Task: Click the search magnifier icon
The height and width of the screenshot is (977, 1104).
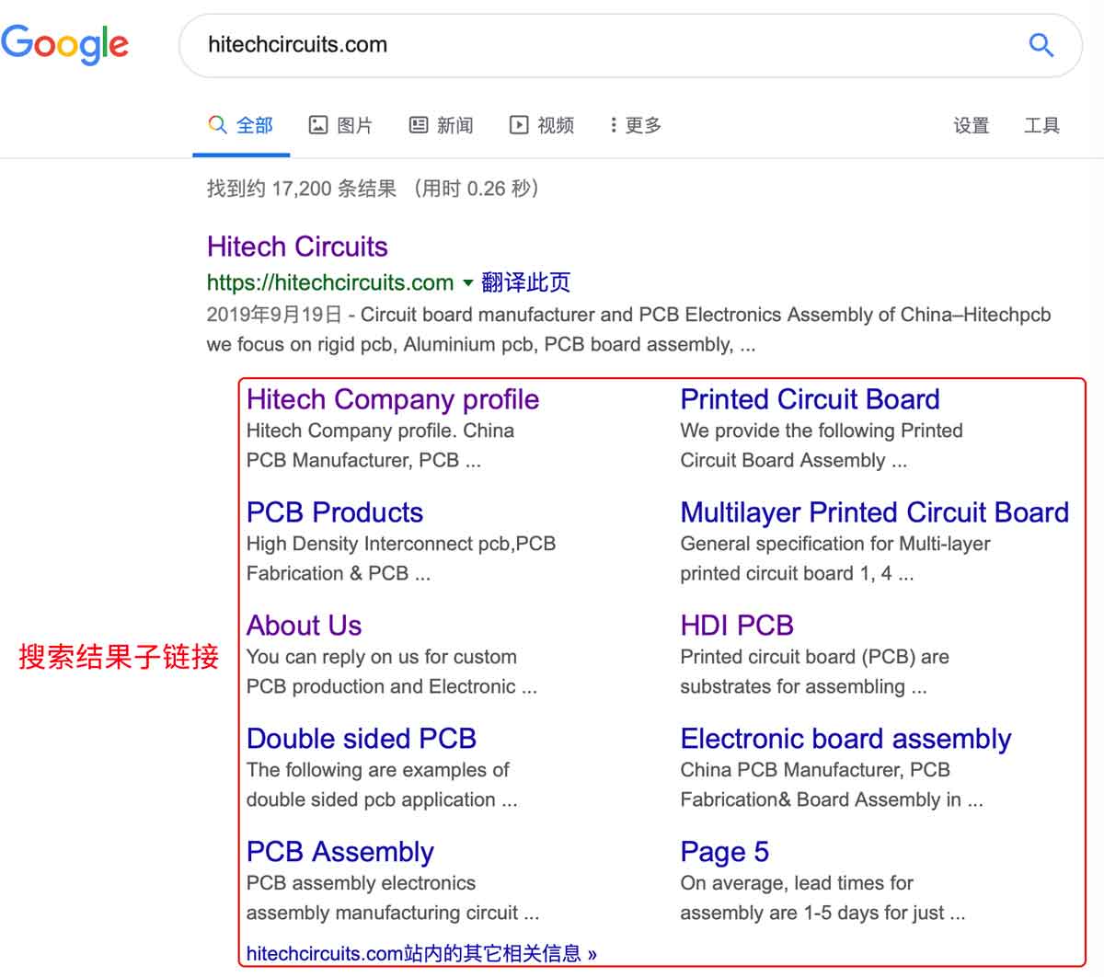Action: [x=1041, y=44]
